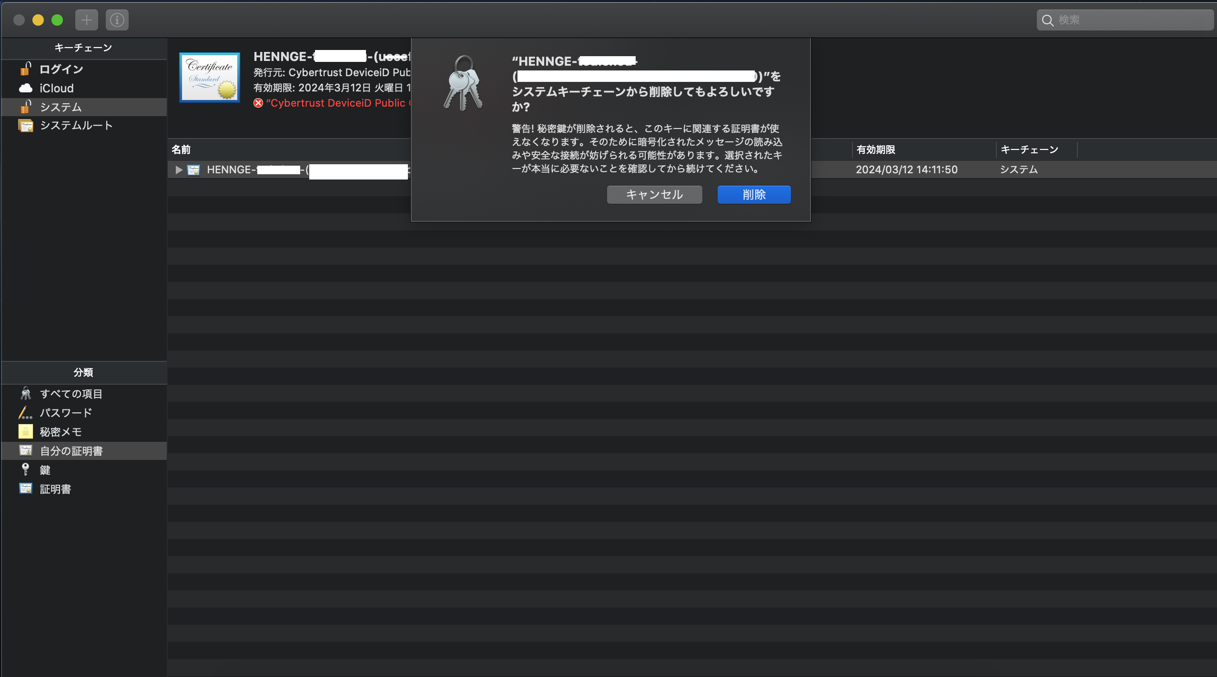Select the 鍵 category key icon

[x=25, y=469]
